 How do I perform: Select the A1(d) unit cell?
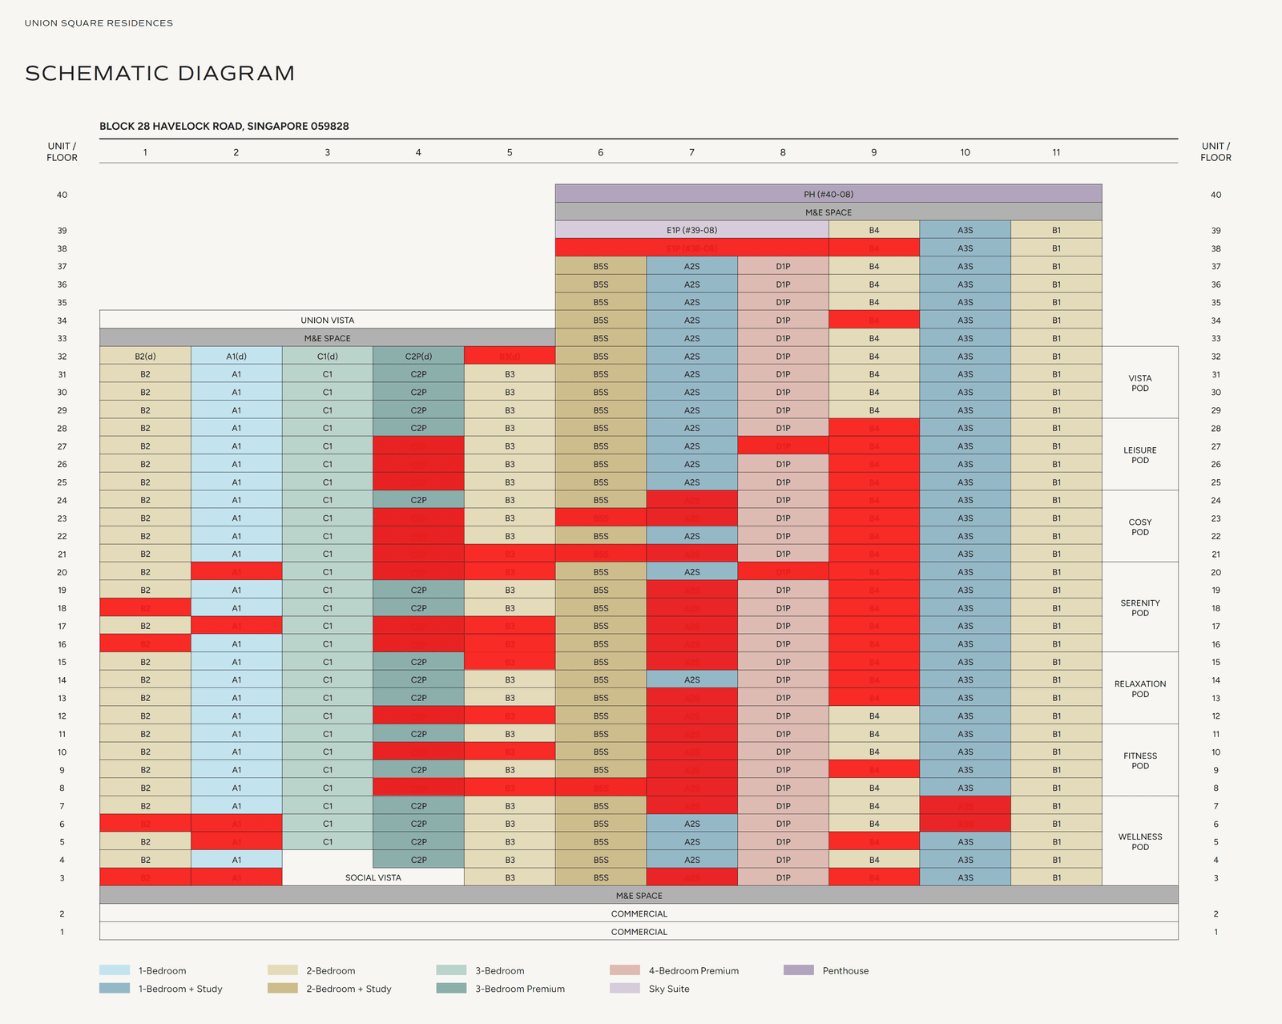pyautogui.click(x=236, y=356)
